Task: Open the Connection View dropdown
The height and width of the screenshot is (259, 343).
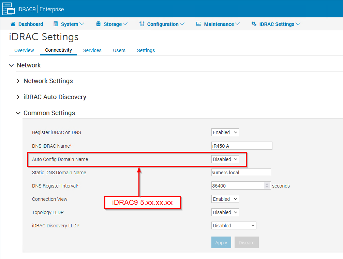Action: [x=225, y=199]
